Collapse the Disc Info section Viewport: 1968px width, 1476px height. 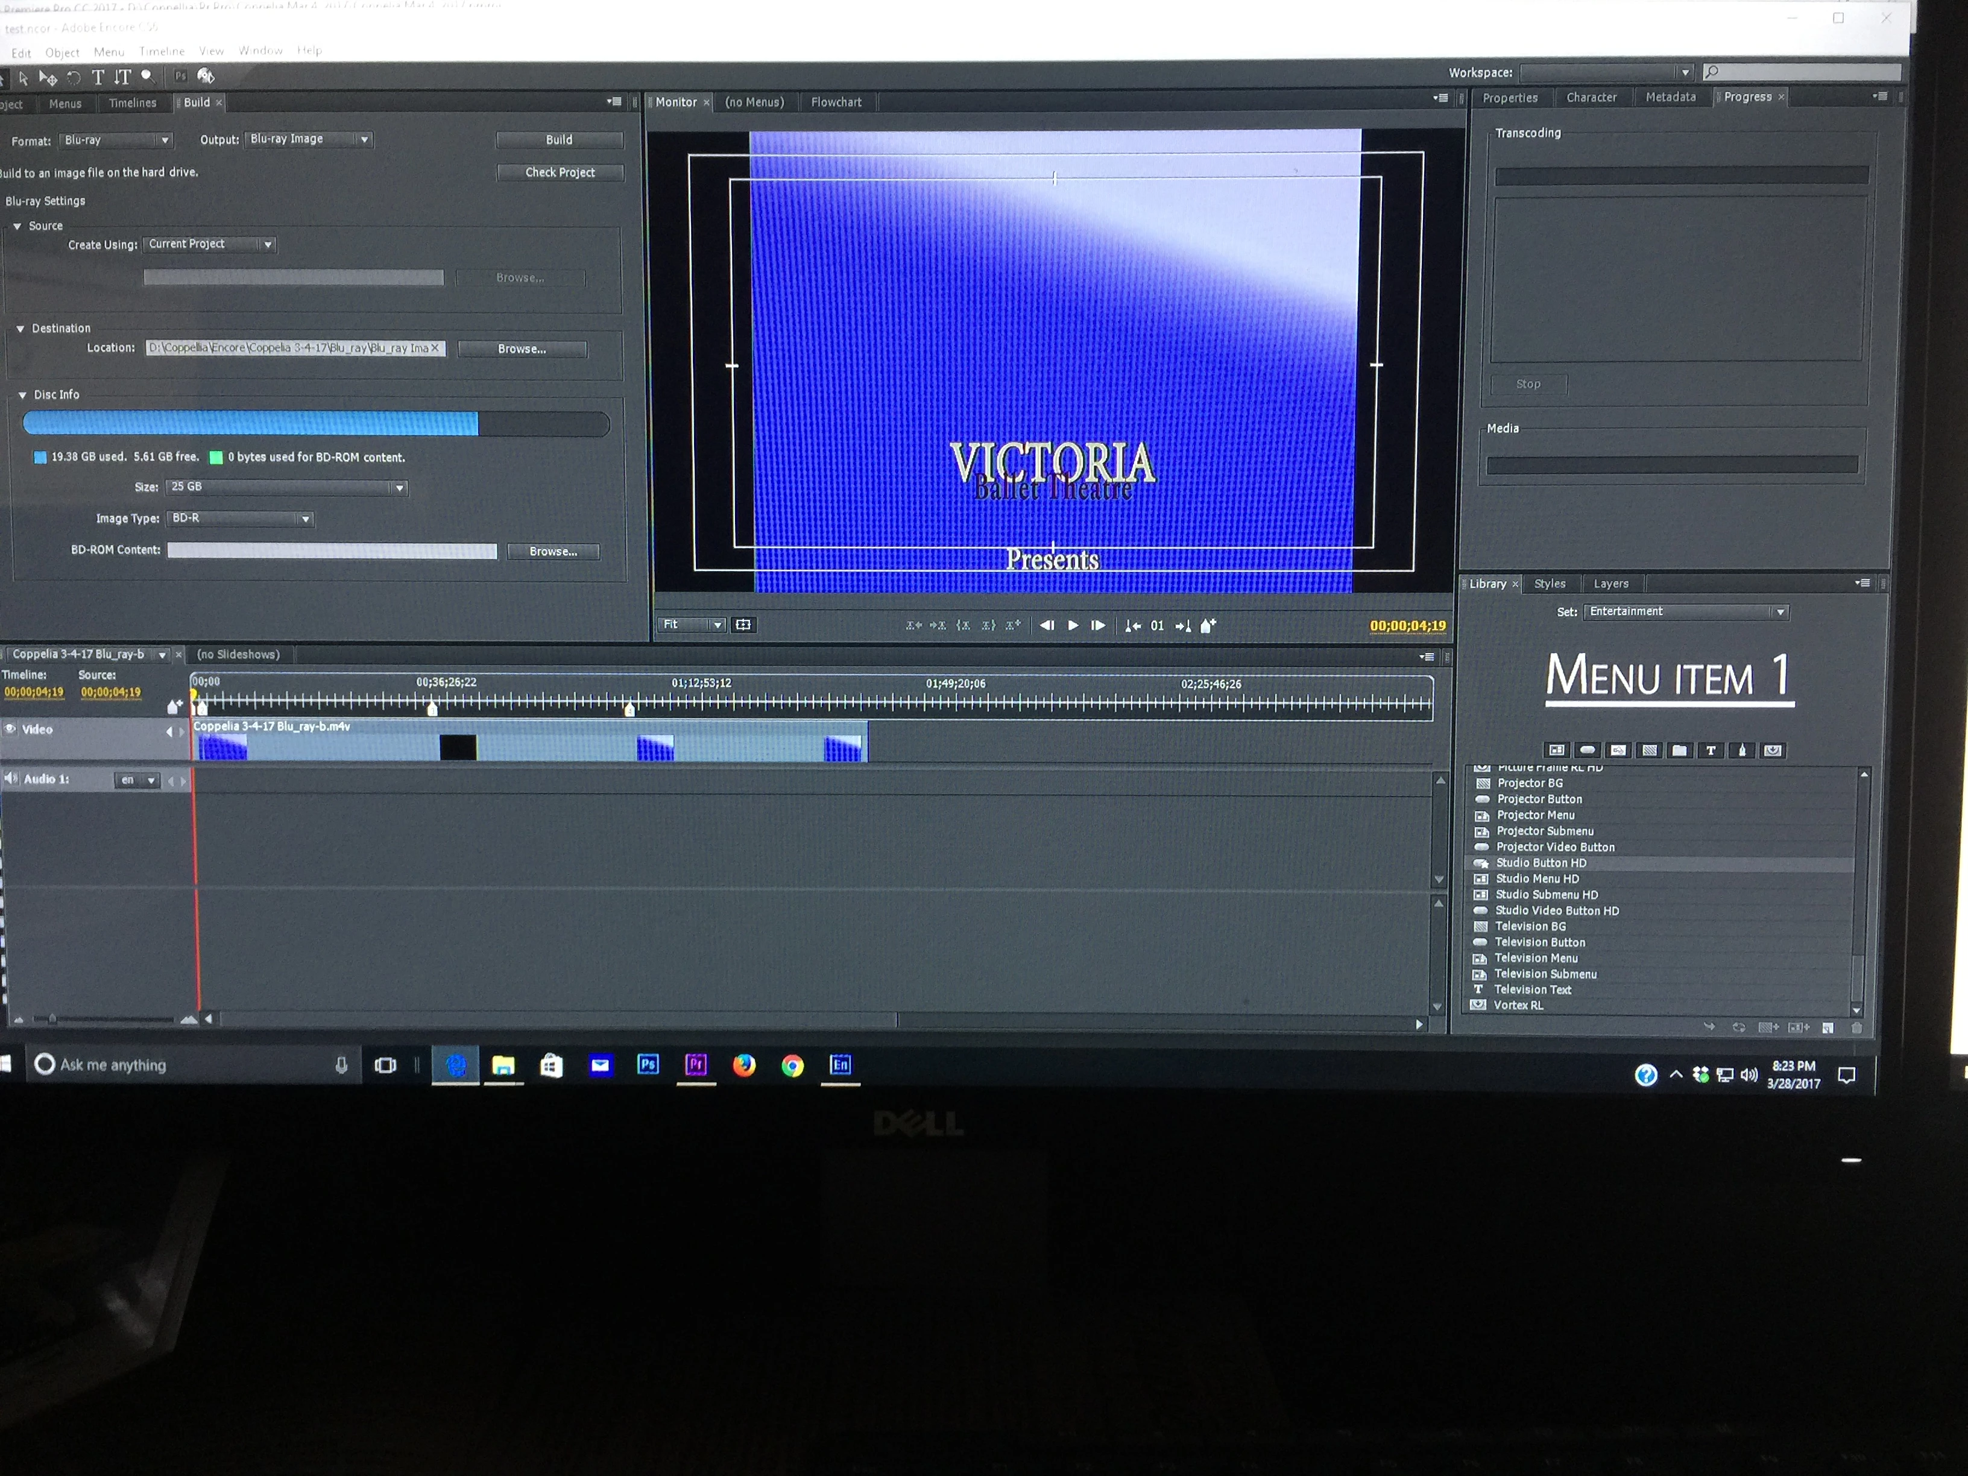(x=22, y=395)
